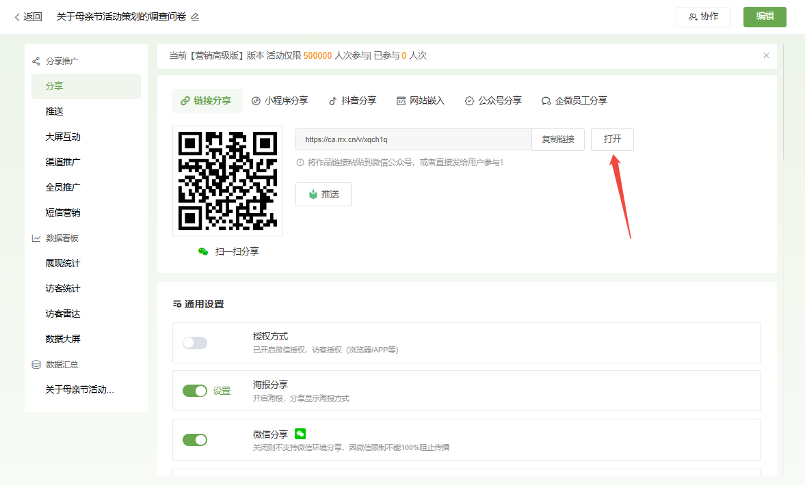Image resolution: width=805 pixels, height=485 pixels.
Task: Switch to the 链接分享 tab
Action: pyautogui.click(x=207, y=101)
